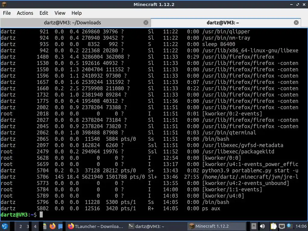Click the PID 5796 /bin/bash row
The height and width of the screenshot is (231, 308).
[x=115, y=202]
